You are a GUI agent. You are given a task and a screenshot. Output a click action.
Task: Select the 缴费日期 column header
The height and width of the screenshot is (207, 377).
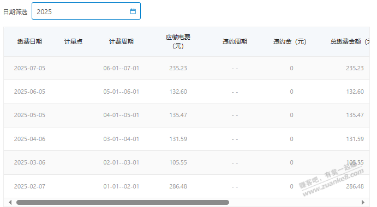click(x=29, y=41)
